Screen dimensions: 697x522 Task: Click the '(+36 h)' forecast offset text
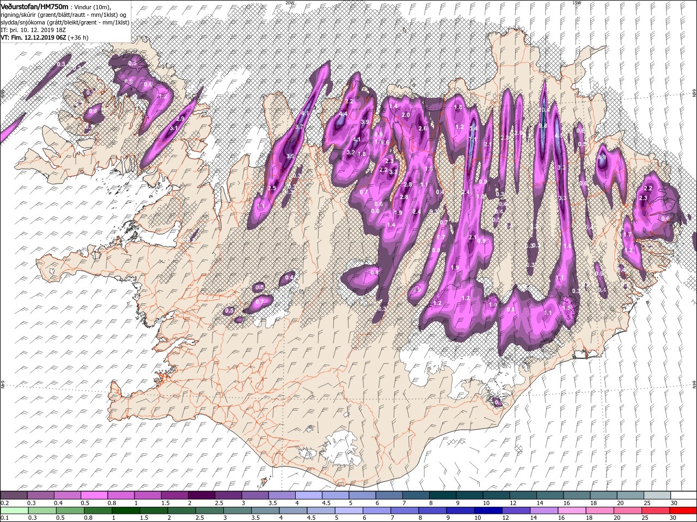click(x=78, y=38)
